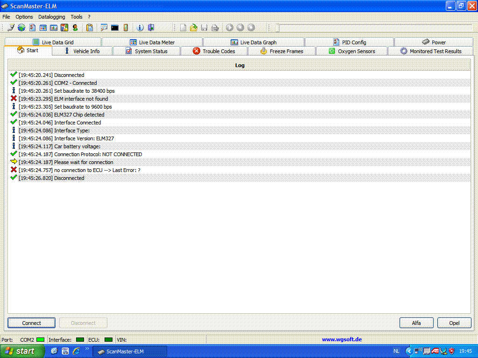Switch to the Oxygen Sensors tab
This screenshot has width=478, height=358.
point(351,51)
